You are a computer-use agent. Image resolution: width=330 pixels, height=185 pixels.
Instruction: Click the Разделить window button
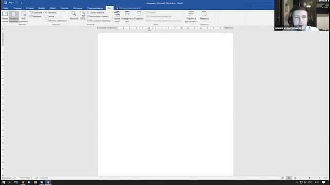139,16
